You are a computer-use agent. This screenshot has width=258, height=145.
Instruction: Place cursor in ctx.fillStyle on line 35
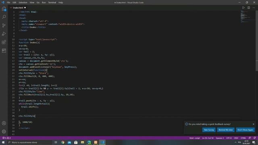click(27, 116)
